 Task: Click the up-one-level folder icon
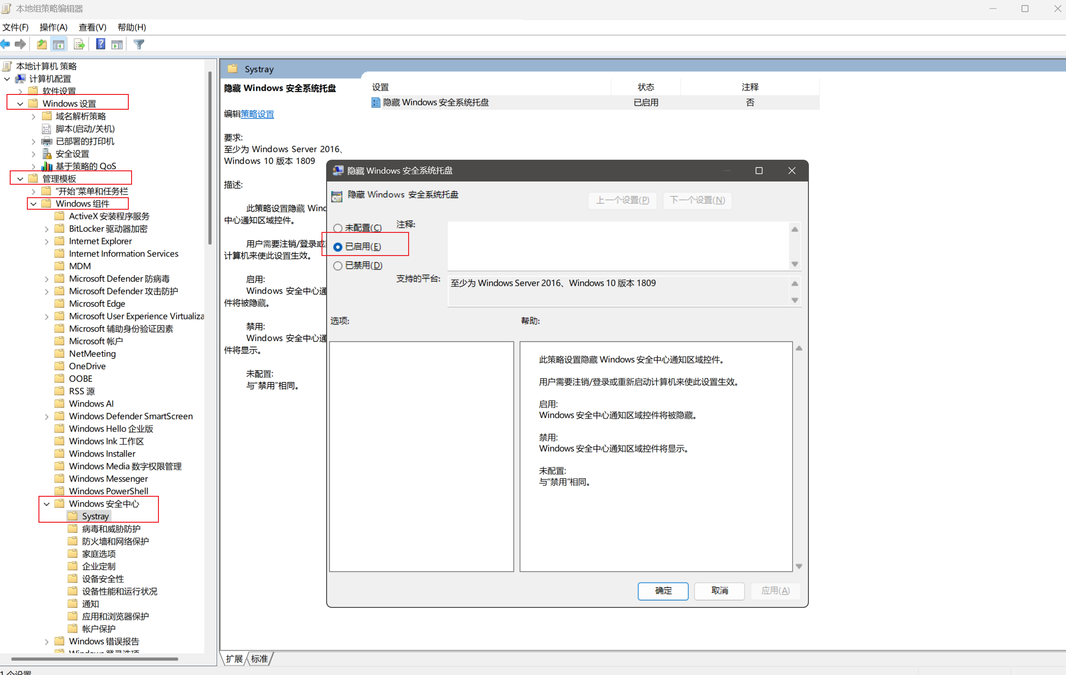(42, 44)
